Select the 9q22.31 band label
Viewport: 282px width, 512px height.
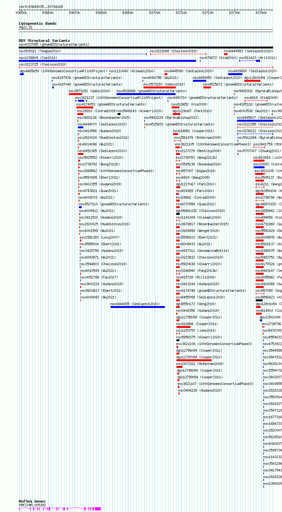[26, 27]
